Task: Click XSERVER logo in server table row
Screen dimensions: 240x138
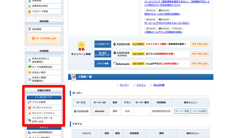Action: pos(81,111)
